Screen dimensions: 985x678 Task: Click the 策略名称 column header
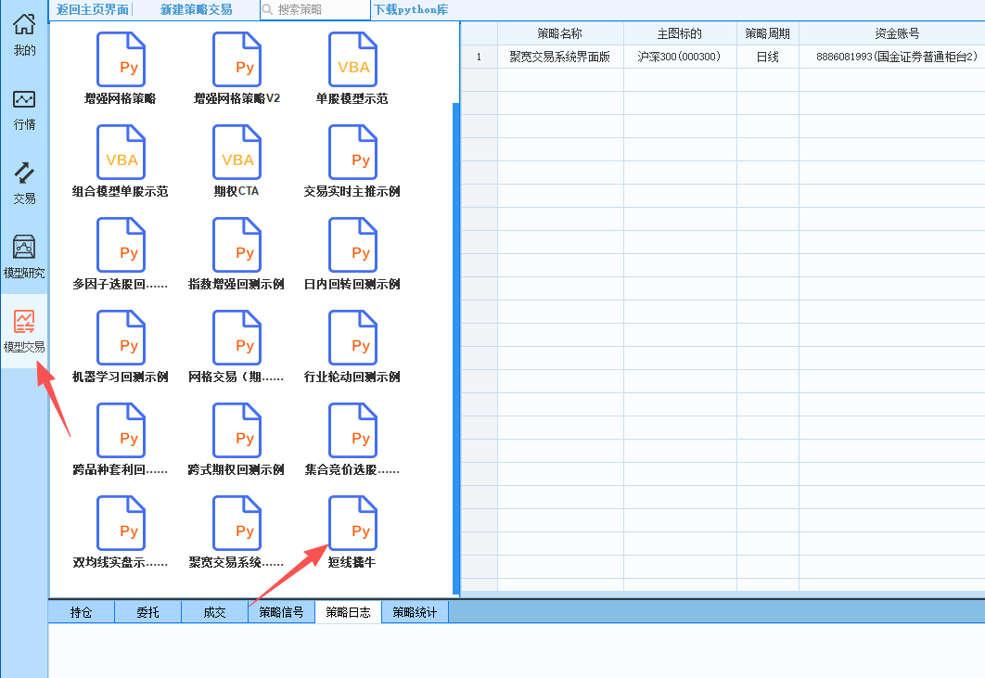(559, 33)
